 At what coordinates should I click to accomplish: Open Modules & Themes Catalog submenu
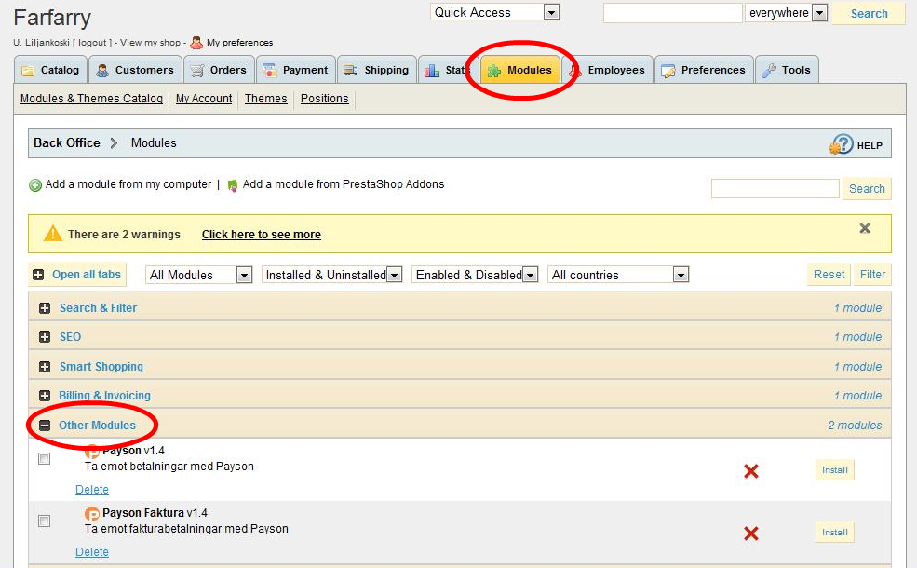[x=92, y=99]
